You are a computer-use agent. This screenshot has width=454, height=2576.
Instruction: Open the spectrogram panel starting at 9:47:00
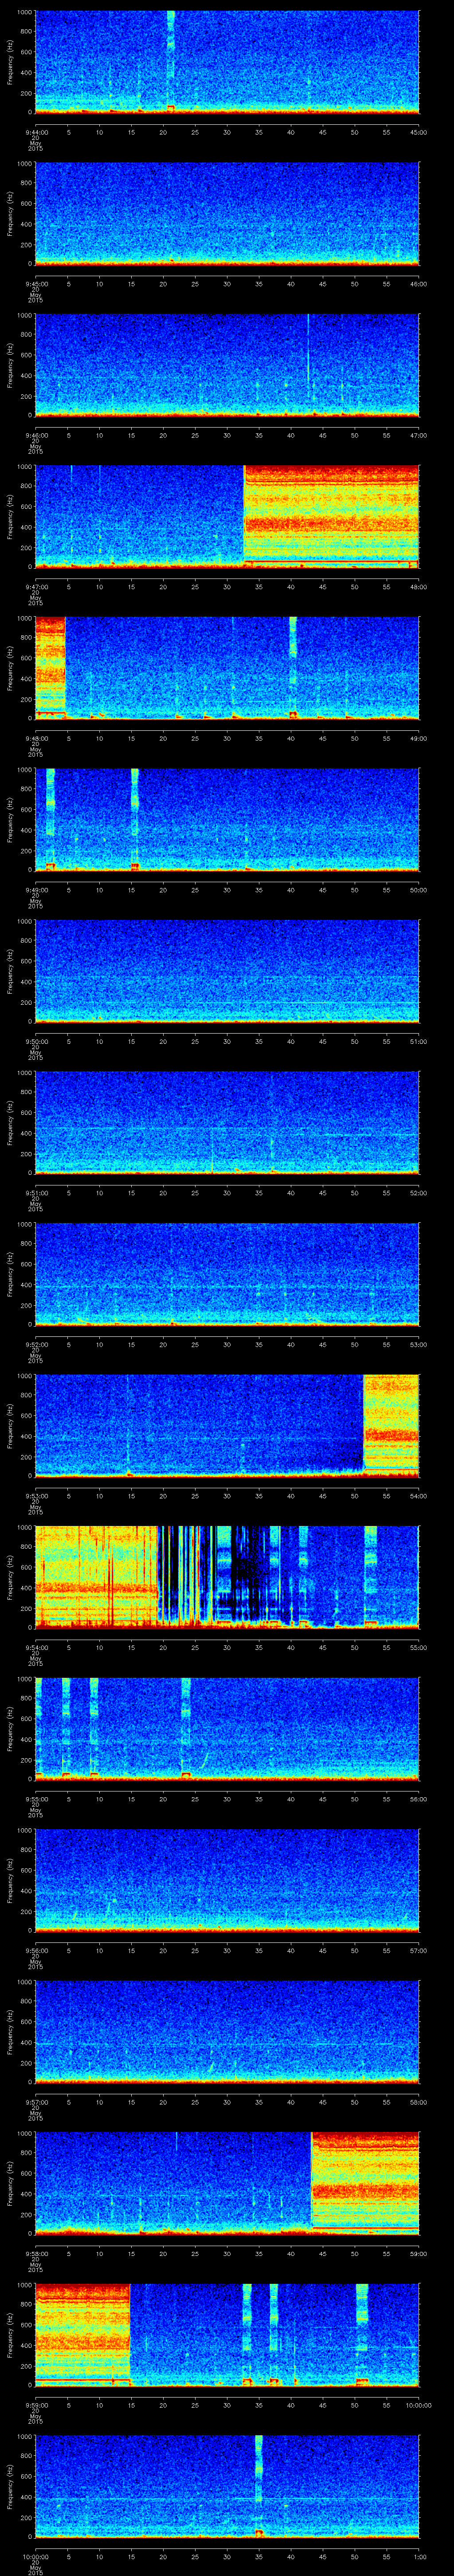[x=227, y=516]
